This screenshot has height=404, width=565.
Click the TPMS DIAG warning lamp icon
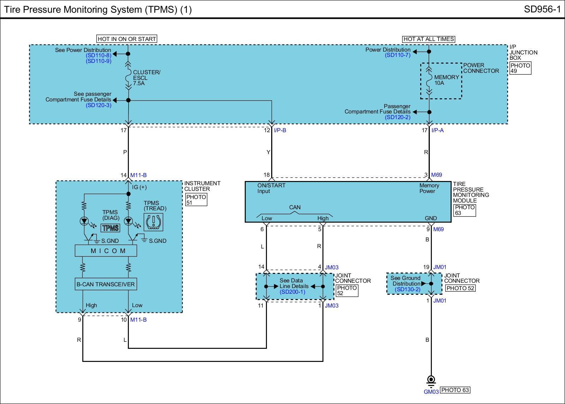[111, 228]
